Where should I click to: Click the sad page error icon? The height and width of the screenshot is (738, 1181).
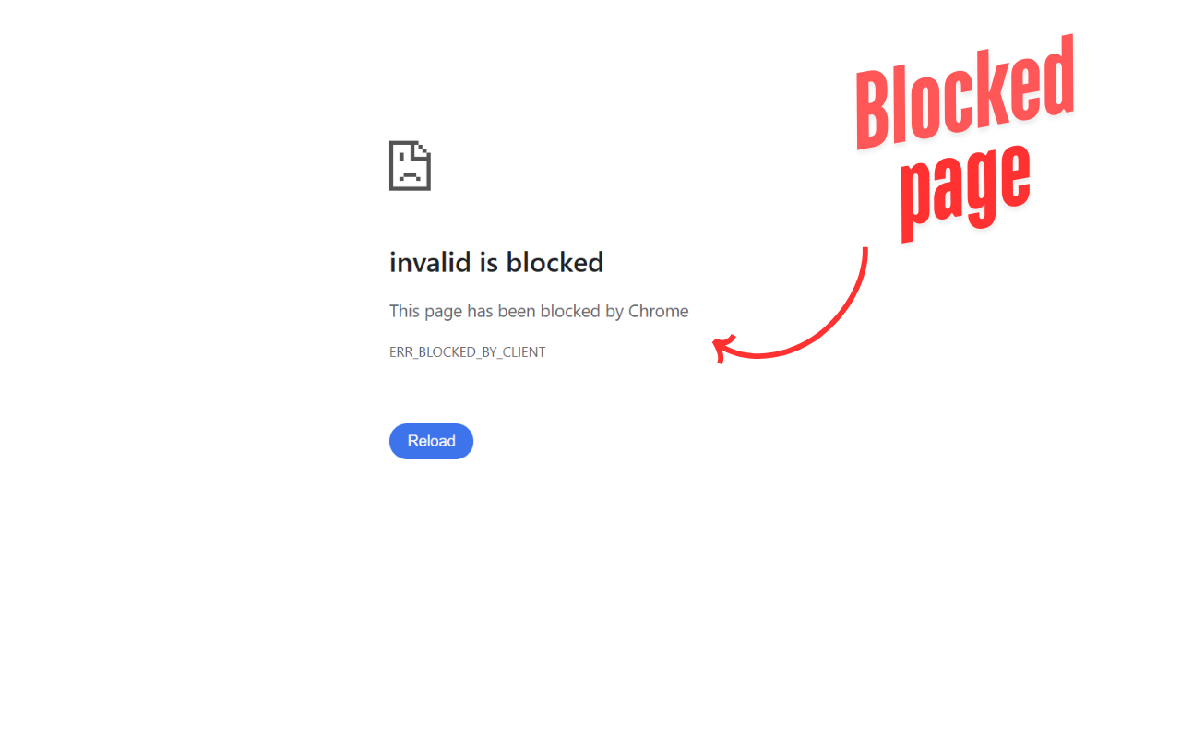(410, 165)
